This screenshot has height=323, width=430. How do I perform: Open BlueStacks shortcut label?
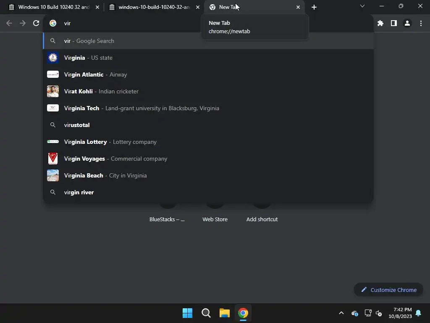[167, 219]
